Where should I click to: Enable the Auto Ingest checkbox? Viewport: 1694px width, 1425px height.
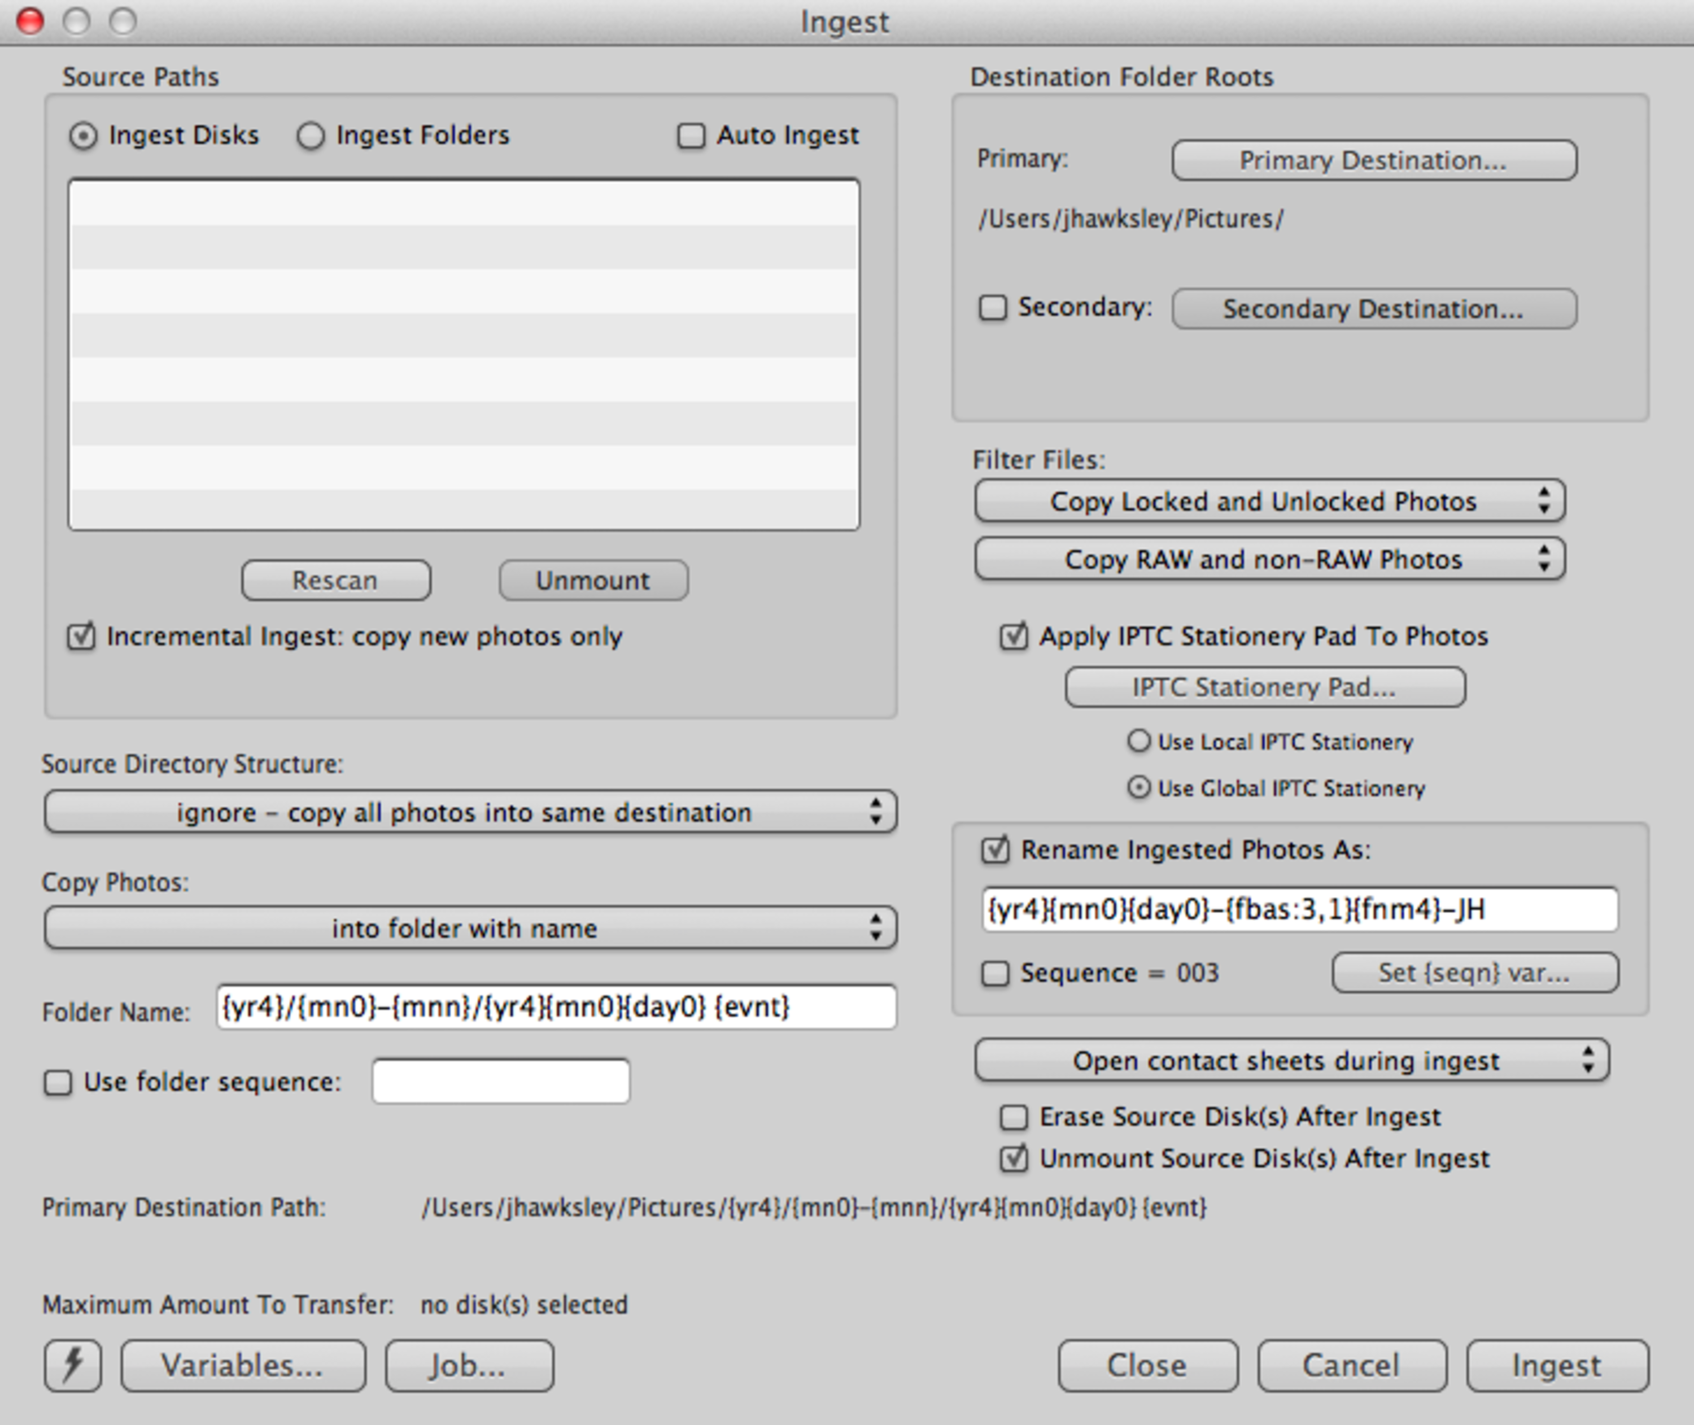coord(691,135)
